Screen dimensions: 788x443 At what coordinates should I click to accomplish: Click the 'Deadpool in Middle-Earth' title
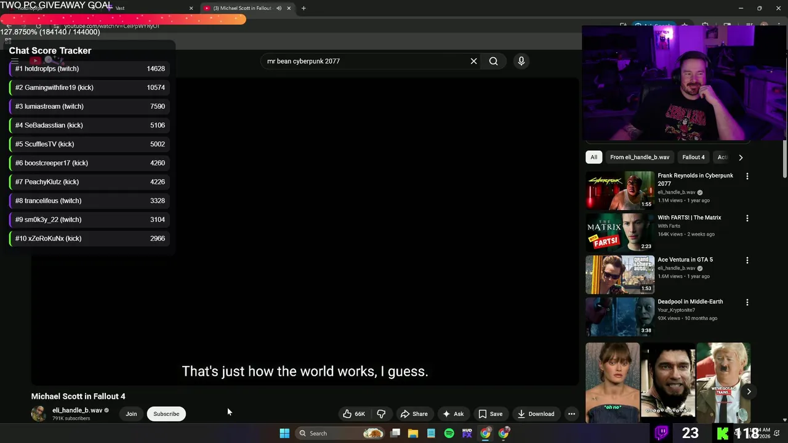pos(690,301)
